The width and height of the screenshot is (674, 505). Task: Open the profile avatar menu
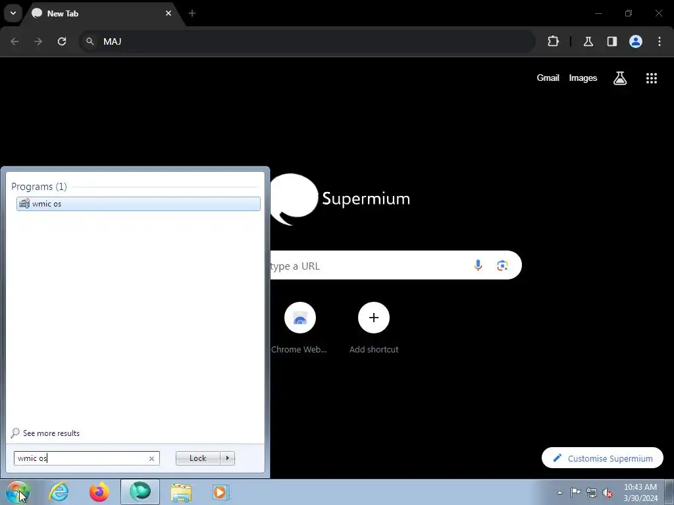click(636, 41)
